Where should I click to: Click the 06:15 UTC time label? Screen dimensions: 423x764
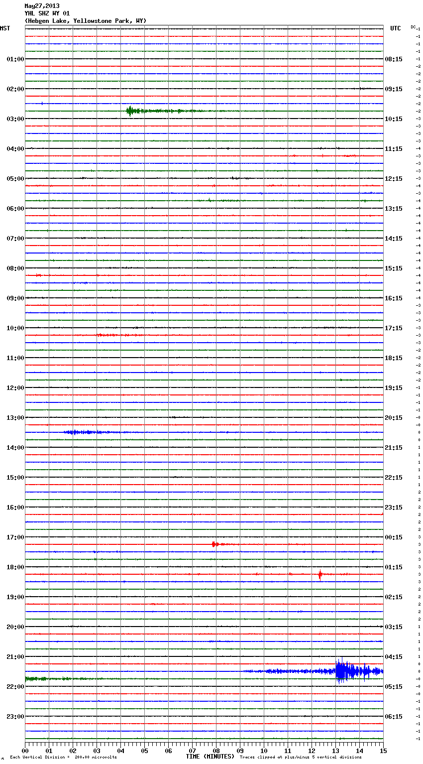point(394,717)
